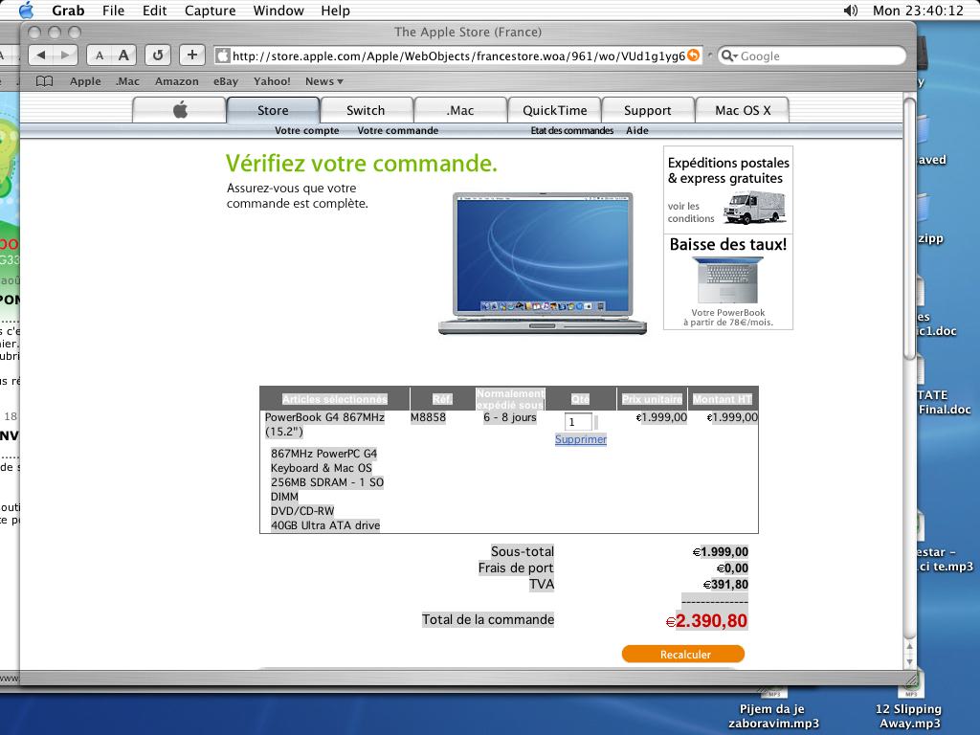
Task: Add bookmark with the plus button
Action: [x=191, y=55]
